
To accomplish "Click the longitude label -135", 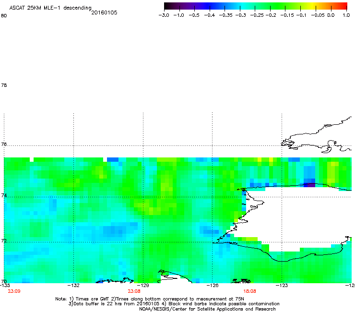I will pyautogui.click(x=5, y=285).
